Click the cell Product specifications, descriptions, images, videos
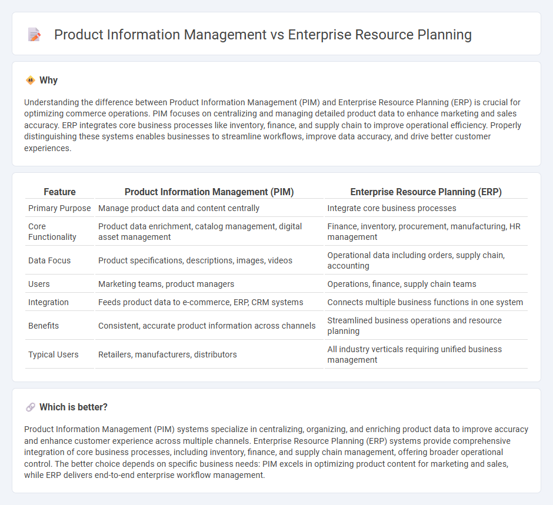 pyautogui.click(x=209, y=260)
